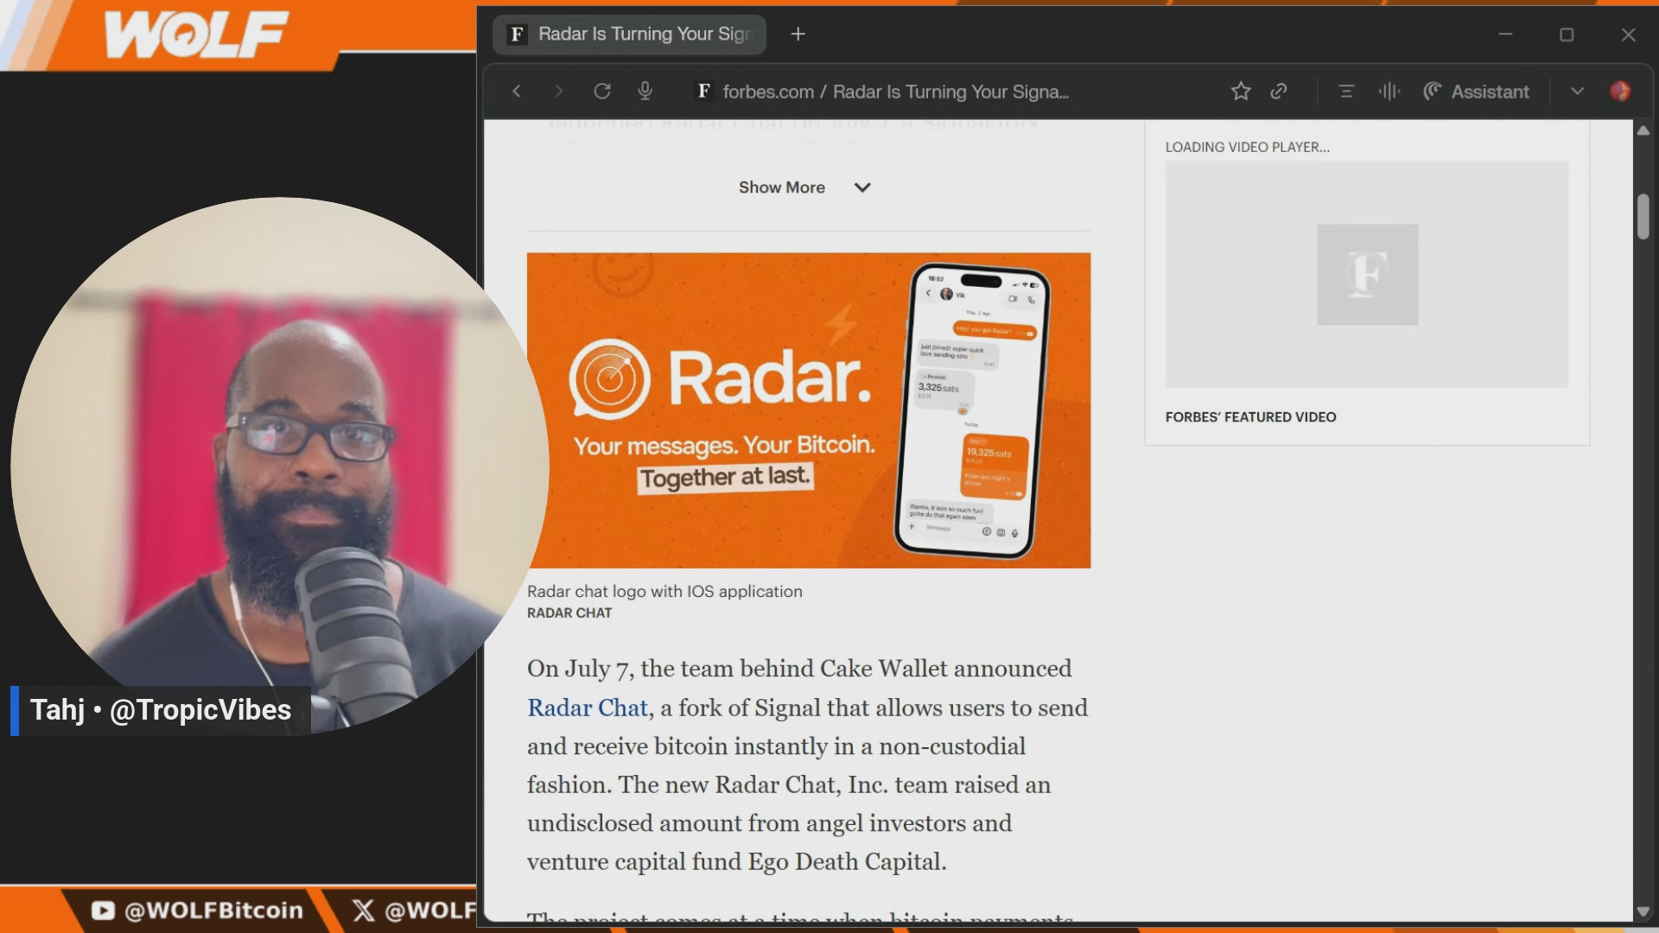Click the audio waveform icon in toolbar
The width and height of the screenshot is (1659, 933).
(1389, 92)
